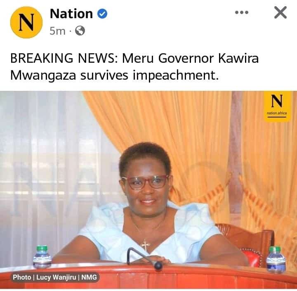The width and height of the screenshot is (297, 291).
Task: Click the right water bottle in photo
Action: (x=276, y=260)
